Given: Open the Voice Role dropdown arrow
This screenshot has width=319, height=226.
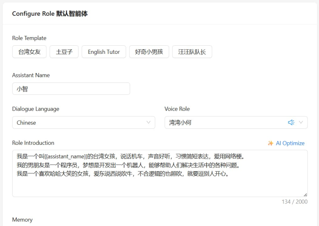Looking at the screenshot, I should pyautogui.click(x=301, y=123).
